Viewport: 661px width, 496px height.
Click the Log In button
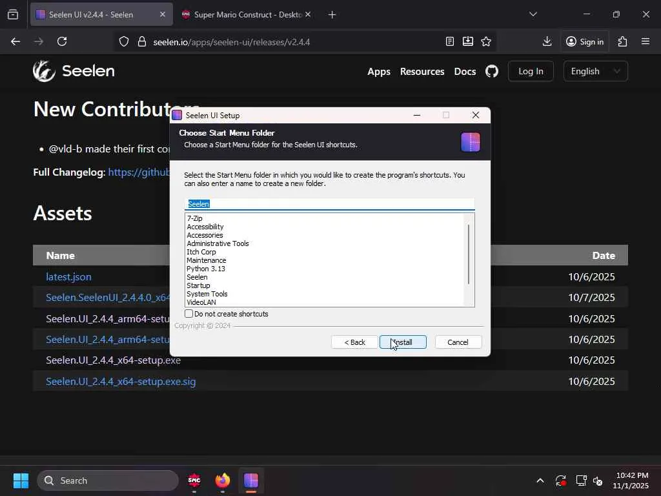[531, 71]
